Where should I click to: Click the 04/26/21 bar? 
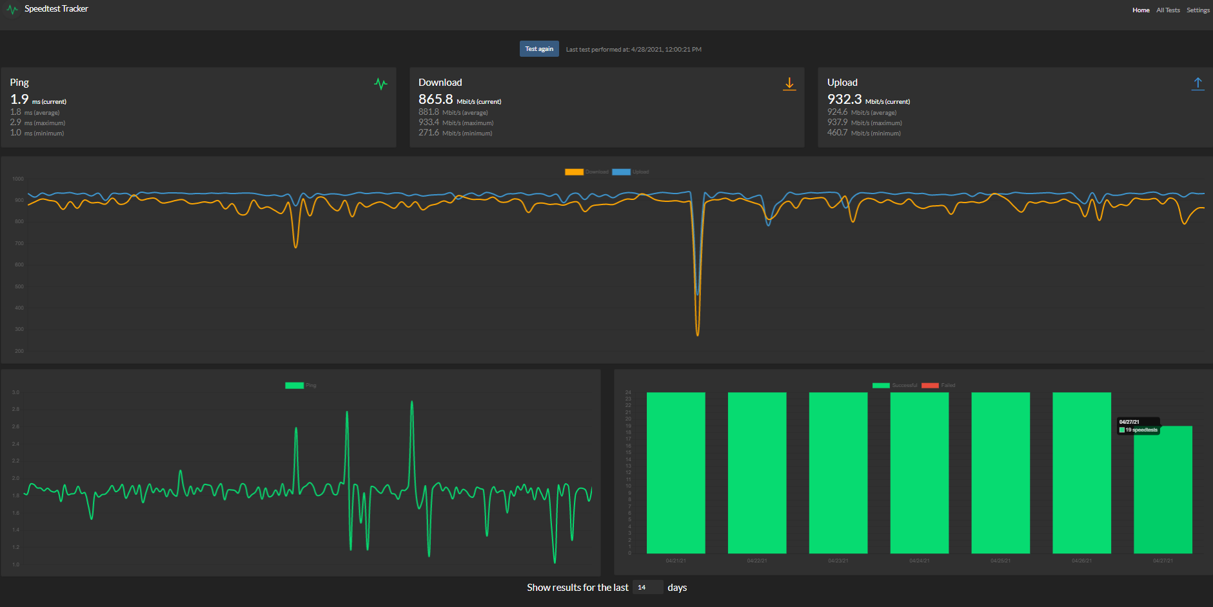pyautogui.click(x=1082, y=473)
